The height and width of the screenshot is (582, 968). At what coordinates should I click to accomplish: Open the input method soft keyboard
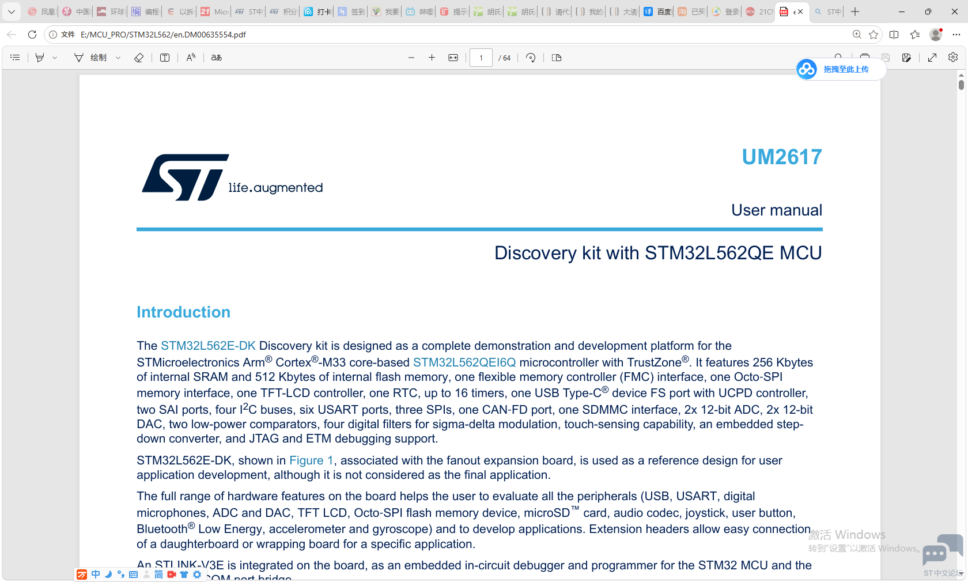(x=133, y=575)
